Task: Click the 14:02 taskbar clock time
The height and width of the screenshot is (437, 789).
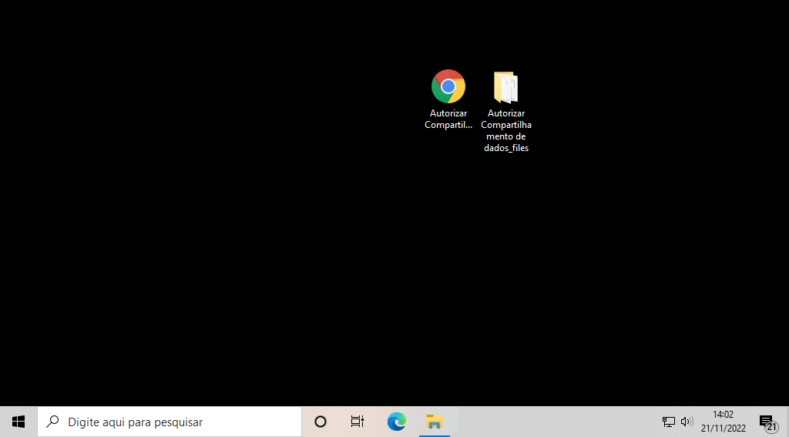Action: (723, 415)
